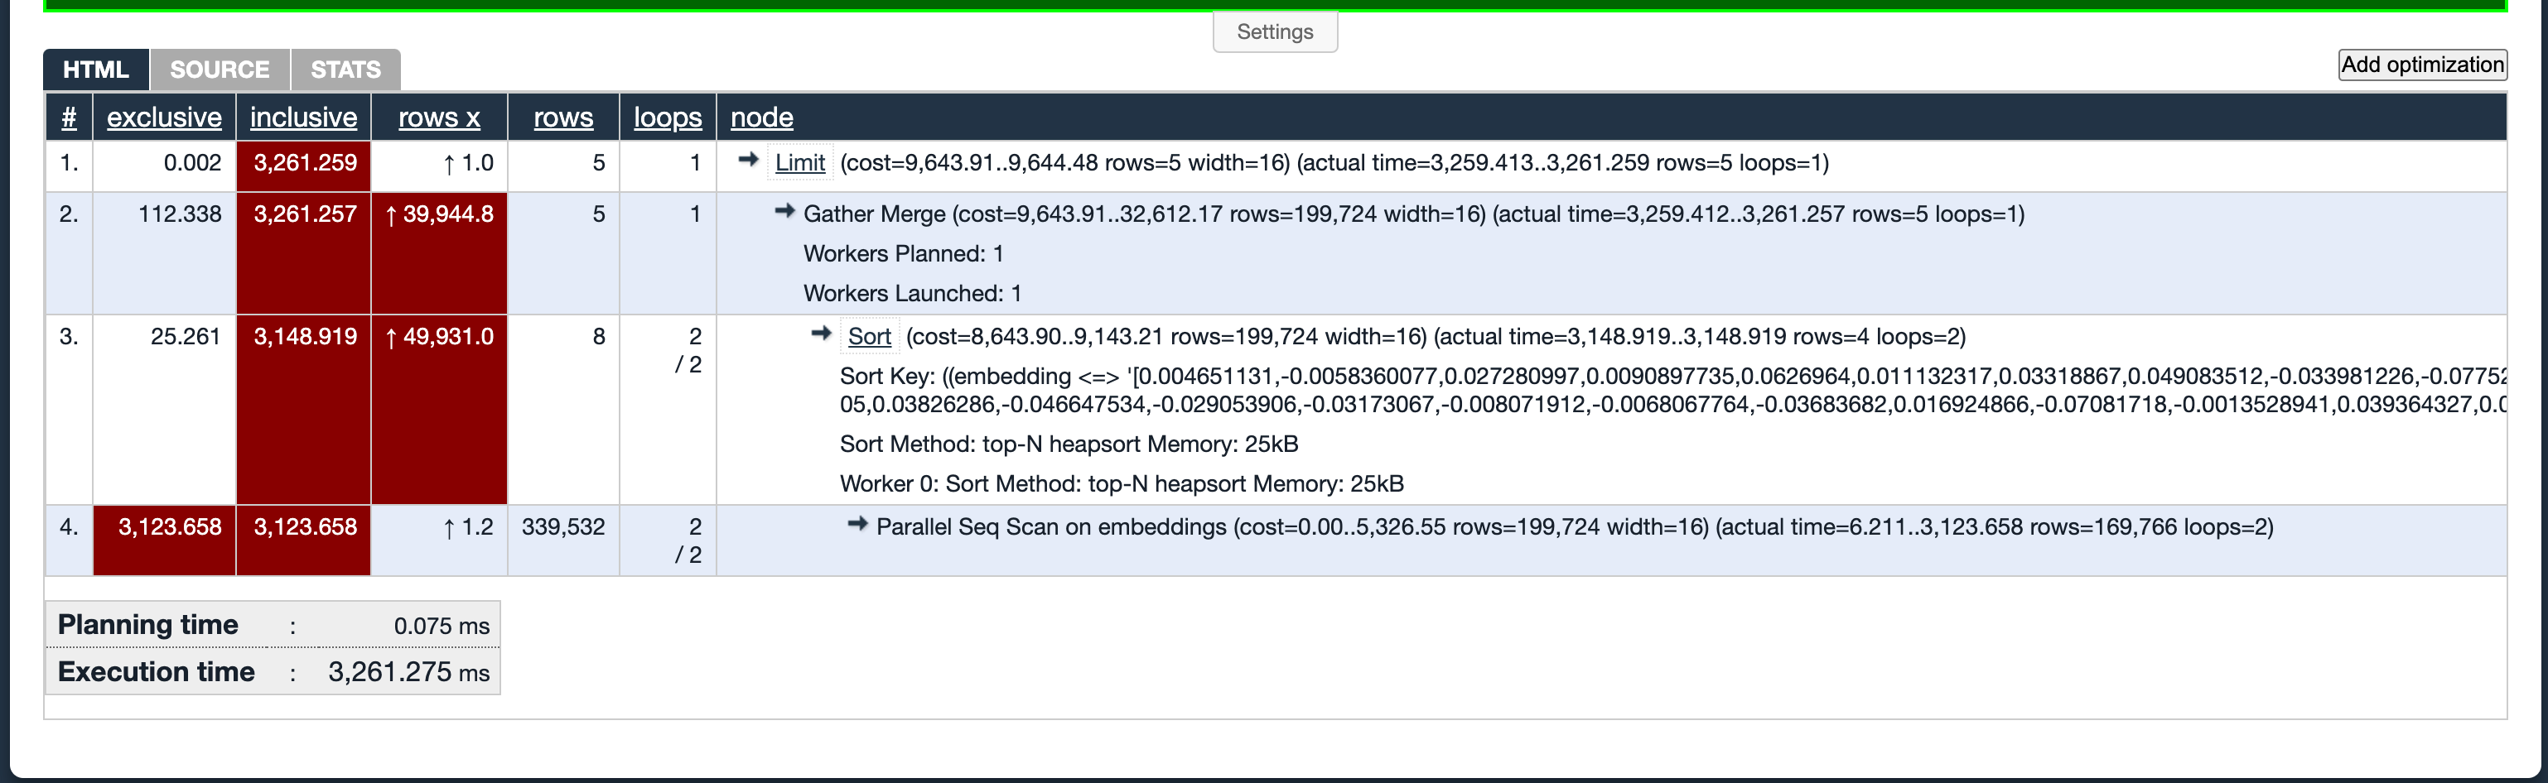Click the node column header
This screenshot has width=2548, height=783.
pos(761,118)
